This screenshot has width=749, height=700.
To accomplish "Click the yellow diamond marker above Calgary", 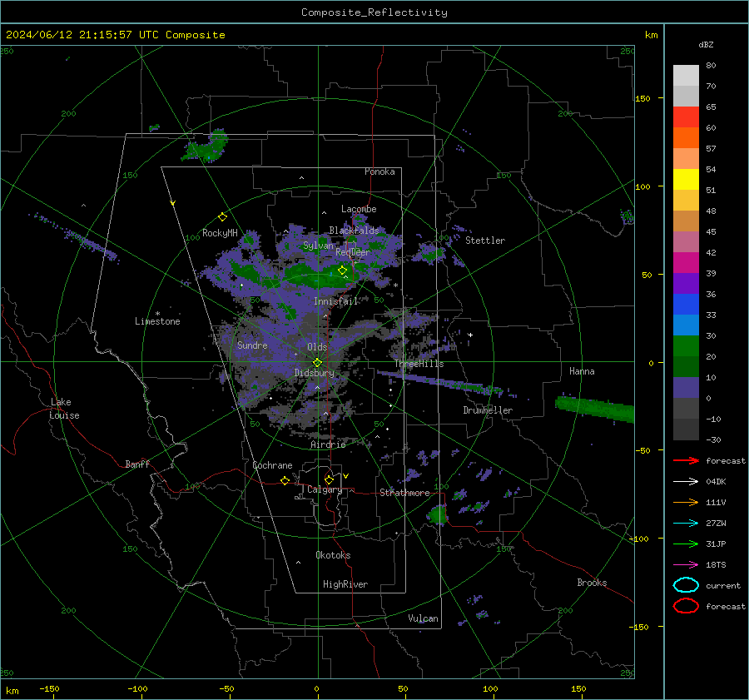I will 329,479.
